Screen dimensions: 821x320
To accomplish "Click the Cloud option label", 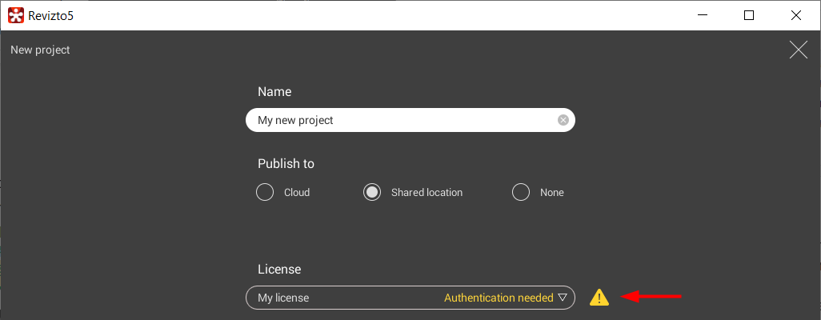I will 297,193.
